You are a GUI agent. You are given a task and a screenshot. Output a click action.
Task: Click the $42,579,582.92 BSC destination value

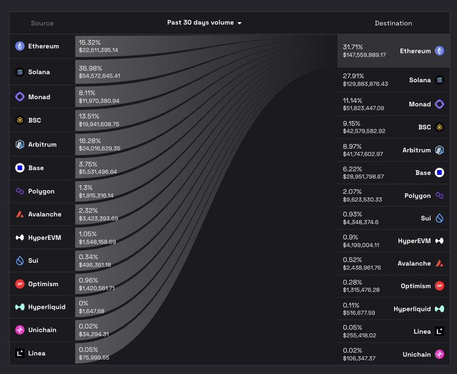tap(364, 131)
